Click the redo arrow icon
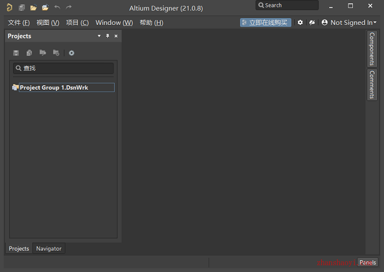This screenshot has width=384, height=272. [68, 7]
